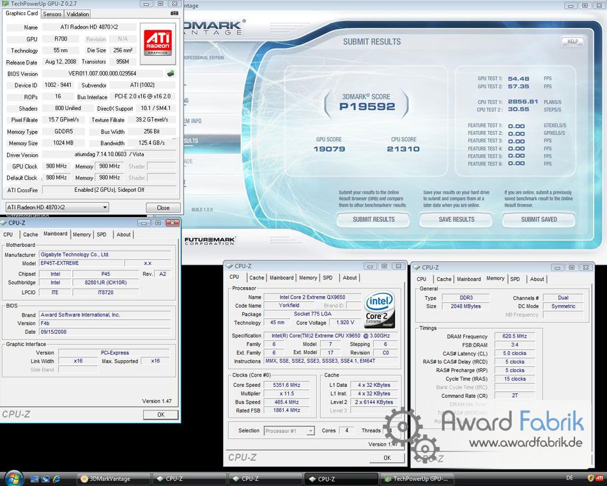Click the manufacturer Gigabyte Technology Co., Ltd.
Viewport: 607px width, 486px height.
click(105, 255)
